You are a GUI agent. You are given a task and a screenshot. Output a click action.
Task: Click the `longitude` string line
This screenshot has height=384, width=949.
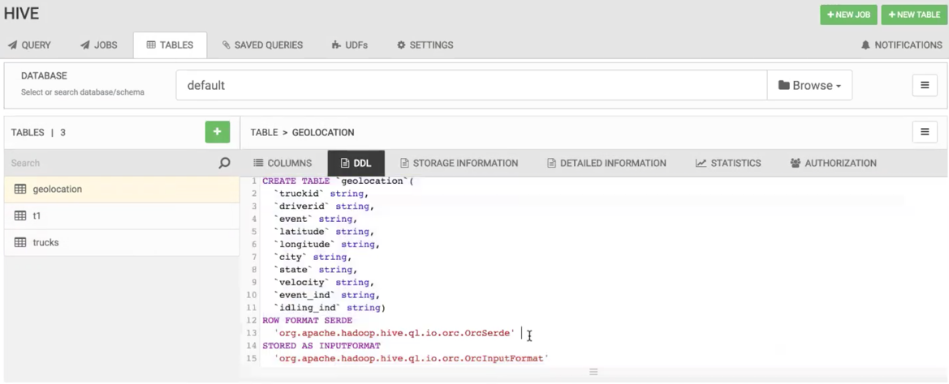pos(327,245)
